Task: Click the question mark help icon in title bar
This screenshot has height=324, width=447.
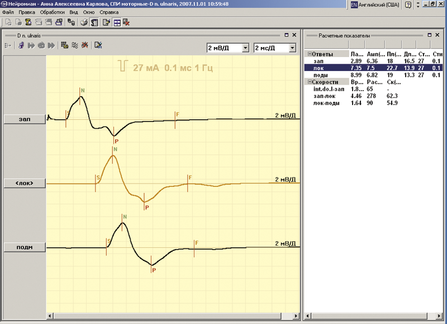Action: 408,5
